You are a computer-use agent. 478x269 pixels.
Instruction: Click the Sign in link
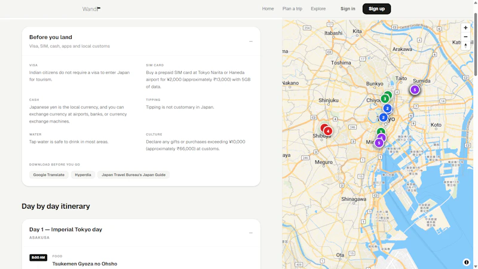(348, 9)
